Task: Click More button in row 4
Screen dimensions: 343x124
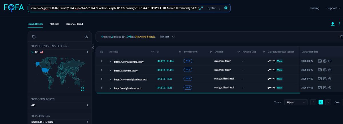Action: [x=280, y=88]
